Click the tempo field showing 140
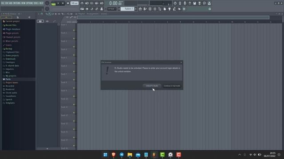Screen dimensions: 284x159 (74, 3)
